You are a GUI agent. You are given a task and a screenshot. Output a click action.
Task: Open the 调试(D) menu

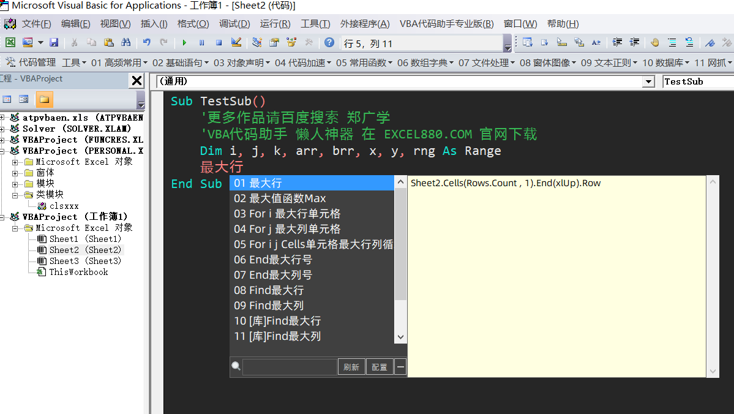(234, 24)
